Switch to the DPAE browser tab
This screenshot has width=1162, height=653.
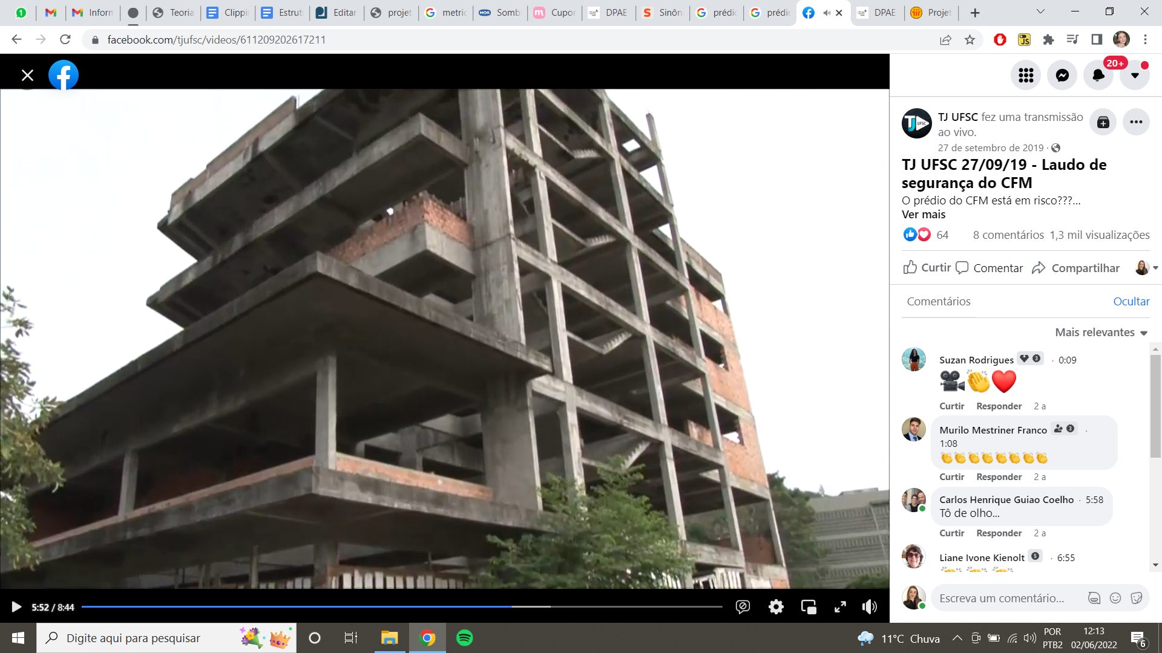[609, 13]
